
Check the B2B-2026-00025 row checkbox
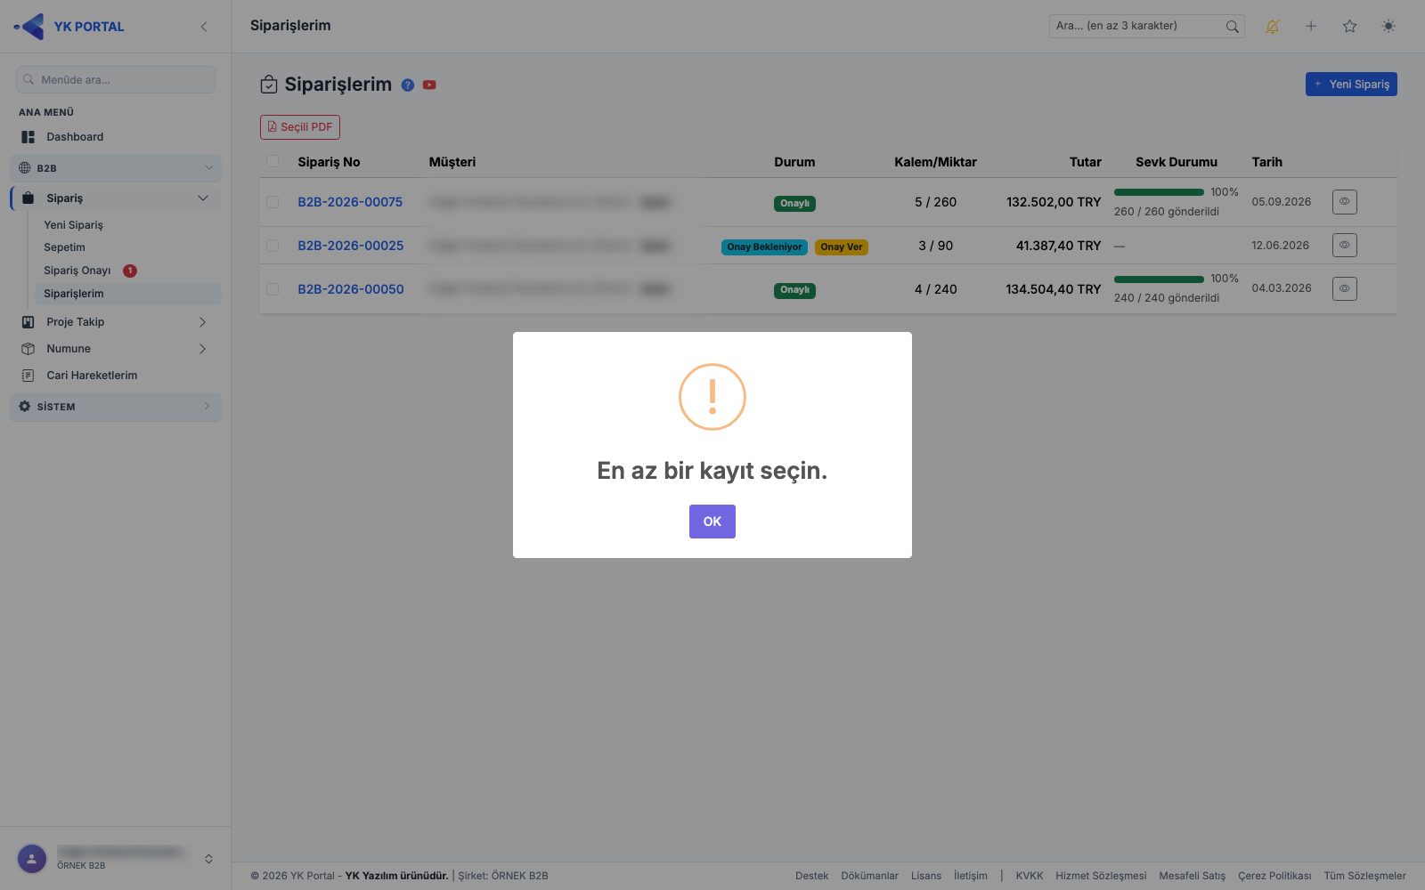coord(273,246)
